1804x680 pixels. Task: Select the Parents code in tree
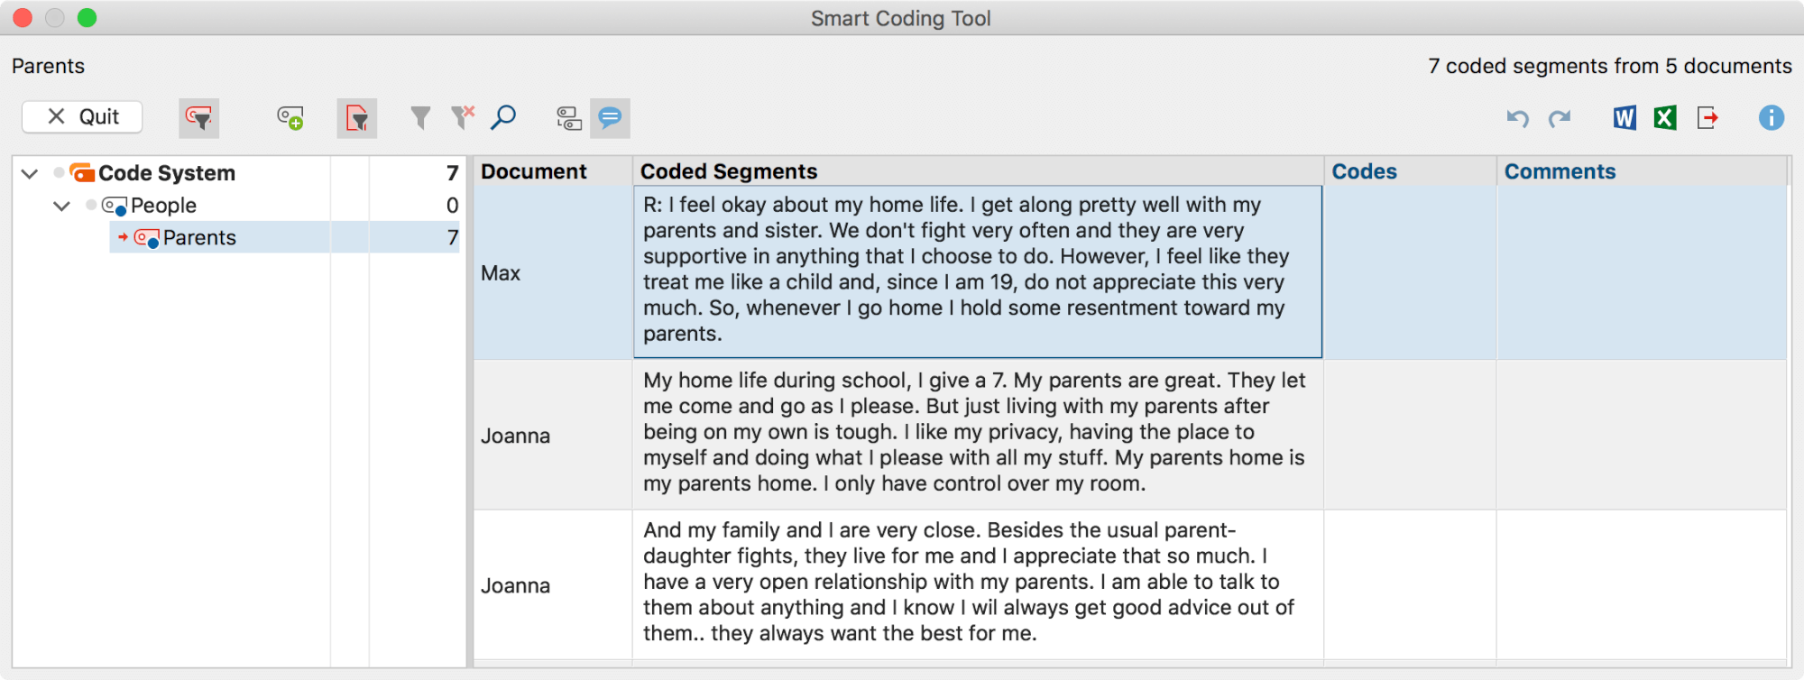[199, 238]
